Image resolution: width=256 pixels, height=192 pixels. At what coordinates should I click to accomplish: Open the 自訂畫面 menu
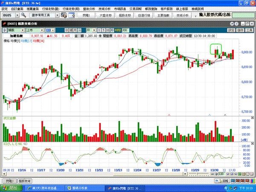(x=17, y=9)
